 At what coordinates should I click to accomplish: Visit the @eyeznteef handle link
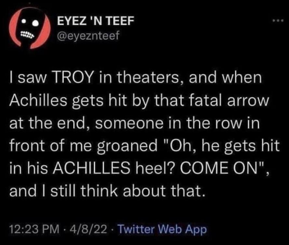coord(88,35)
